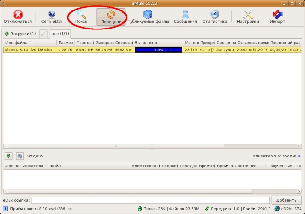Toggle the green arrow upload list button

[x=9, y=156]
